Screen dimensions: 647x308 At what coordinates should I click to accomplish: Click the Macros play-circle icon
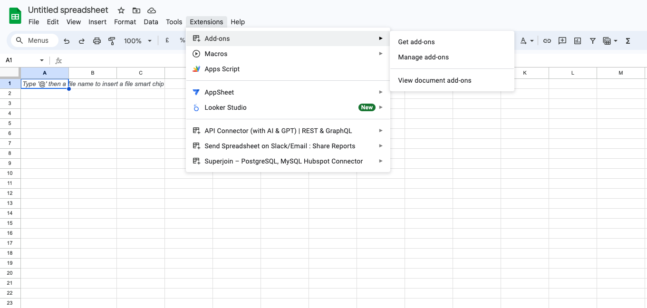point(196,54)
